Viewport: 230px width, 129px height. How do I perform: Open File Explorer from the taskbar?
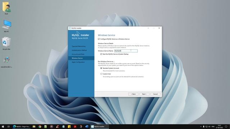[34, 126]
